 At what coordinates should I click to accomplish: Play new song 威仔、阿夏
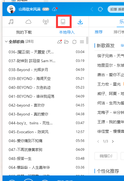pos(111,94)
